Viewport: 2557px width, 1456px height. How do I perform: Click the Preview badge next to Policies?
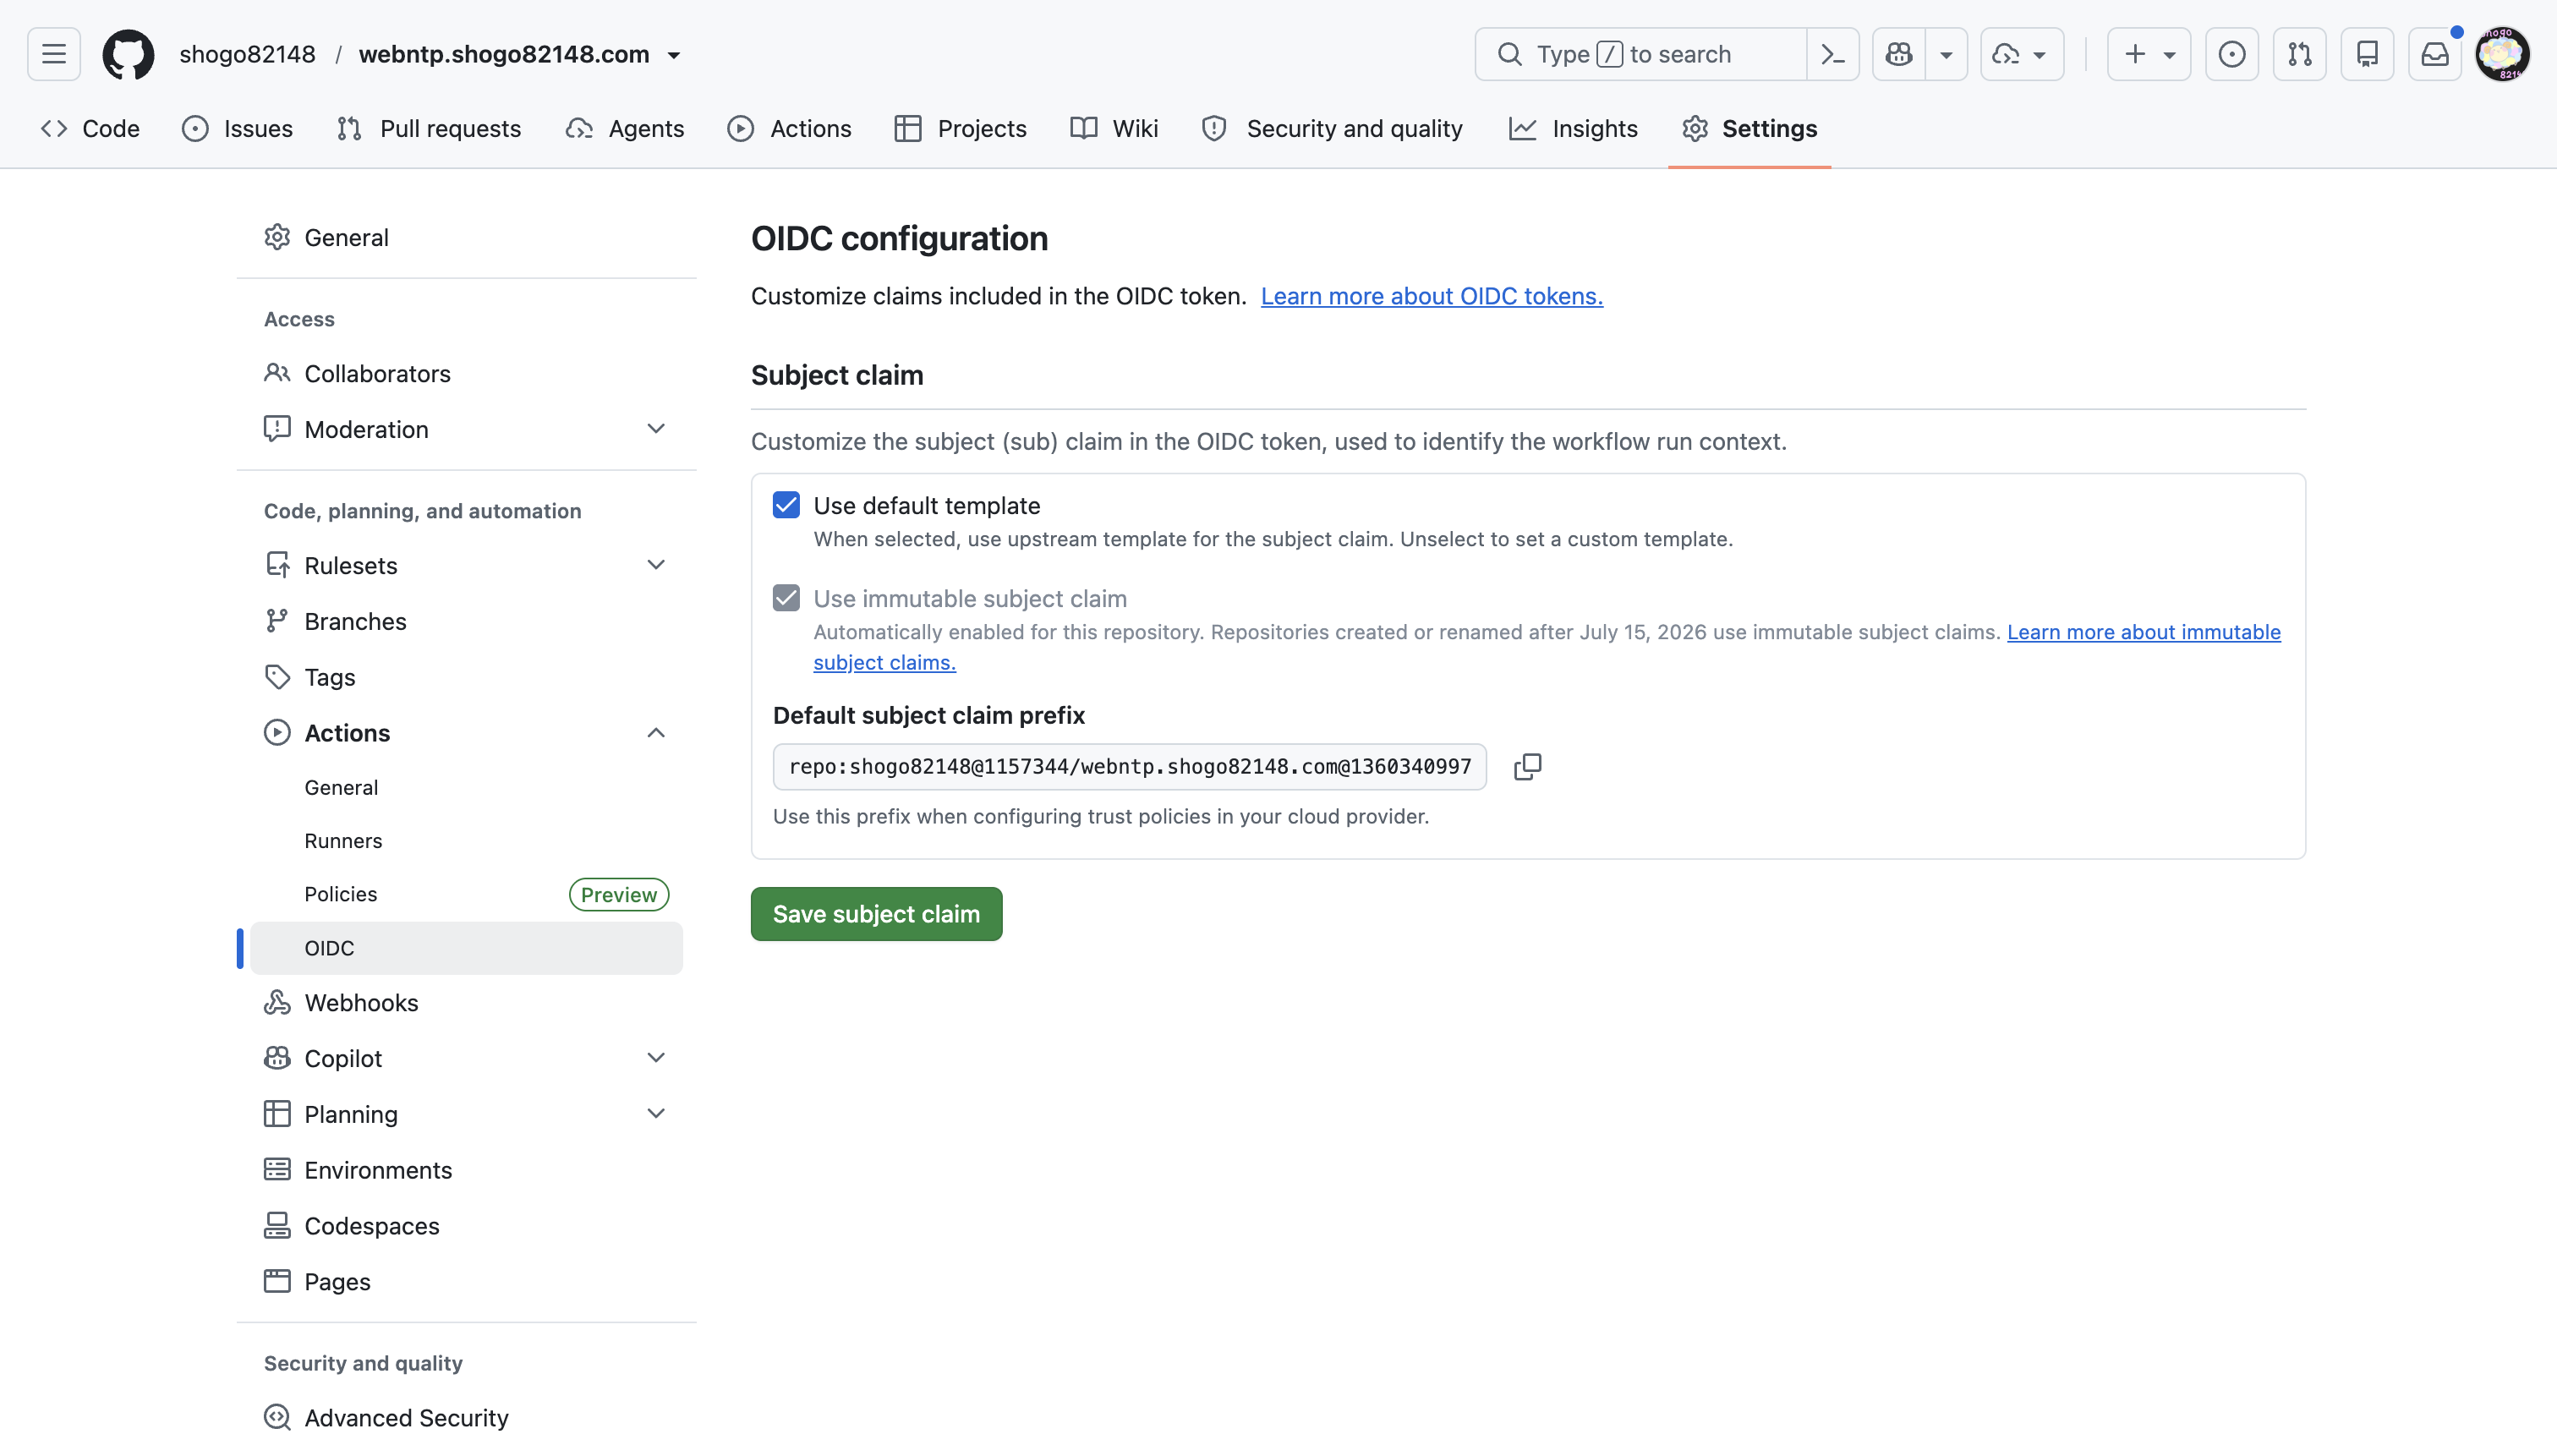click(x=619, y=894)
